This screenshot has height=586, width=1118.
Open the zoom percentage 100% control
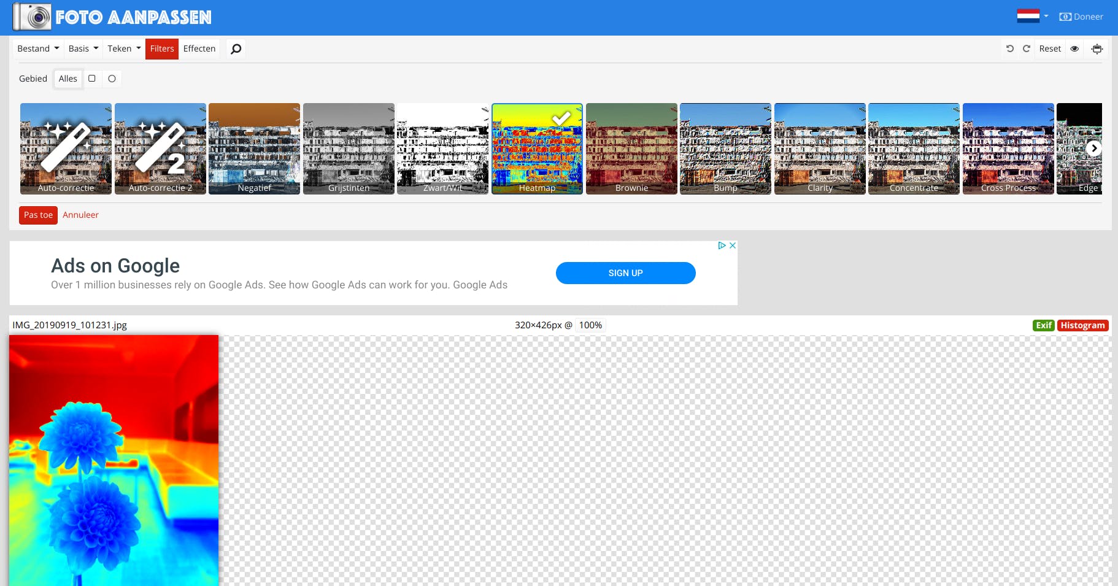coord(590,325)
